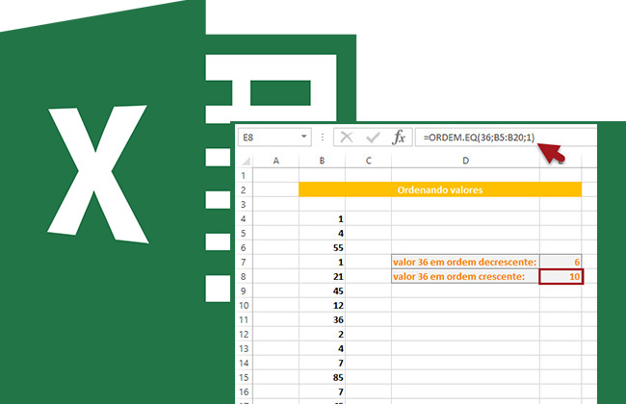Select highlighted result cell showing 10

tap(561, 276)
